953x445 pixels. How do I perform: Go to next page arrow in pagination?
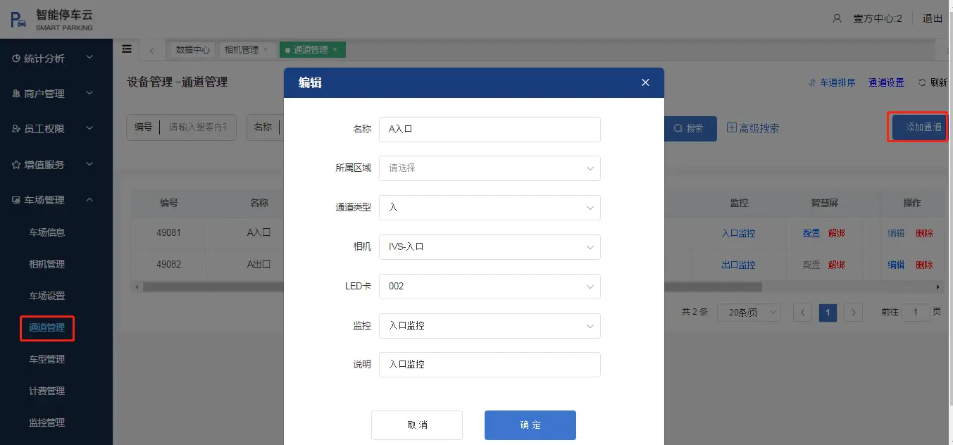click(x=853, y=312)
